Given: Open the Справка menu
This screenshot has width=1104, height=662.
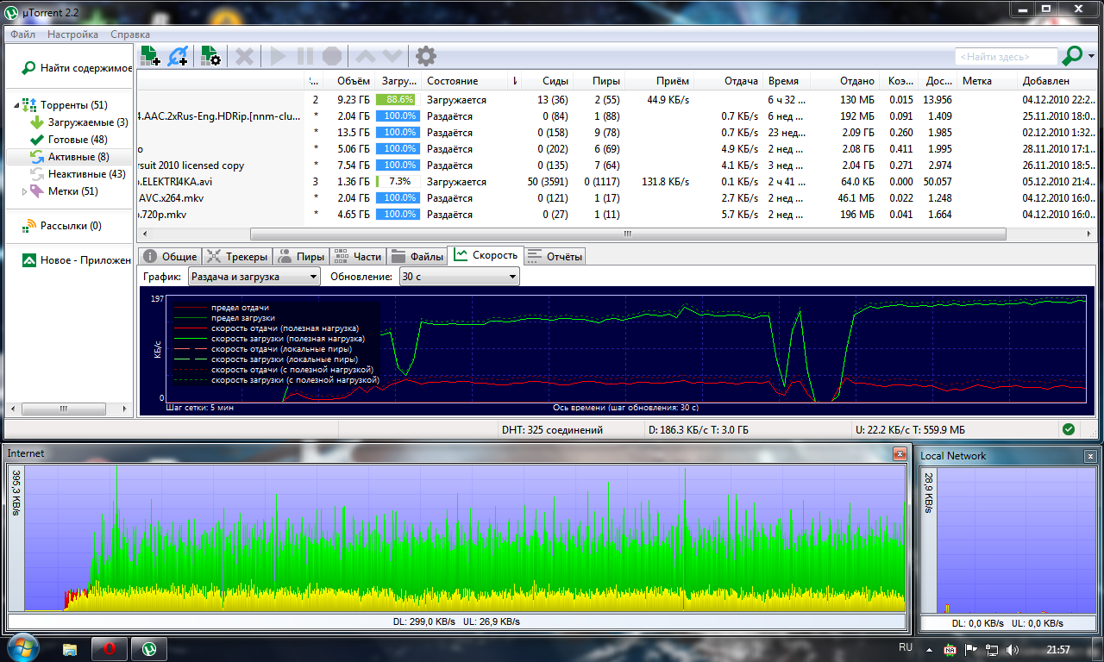Looking at the screenshot, I should [130, 34].
